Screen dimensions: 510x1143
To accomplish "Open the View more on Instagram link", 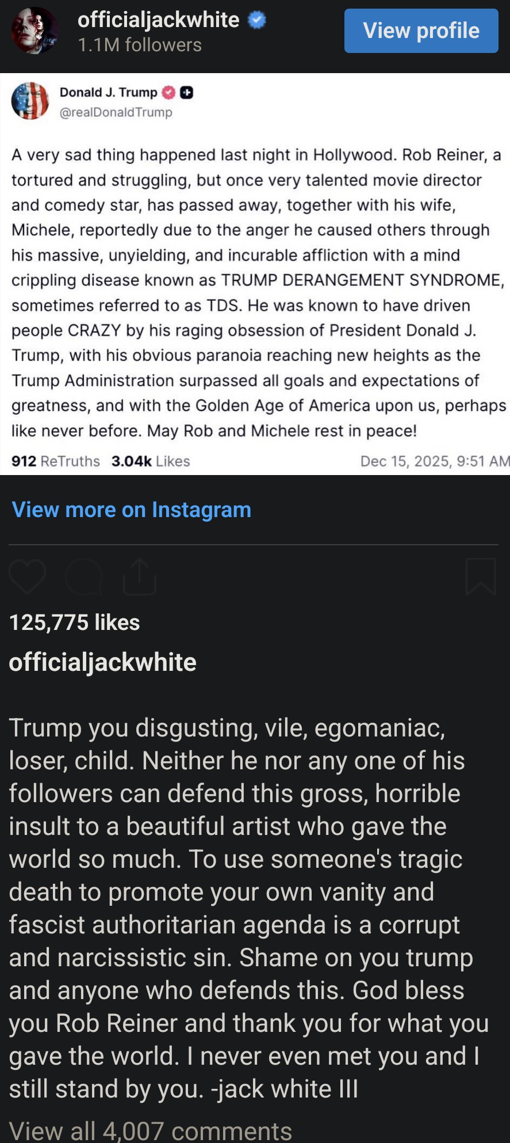I will [x=131, y=510].
